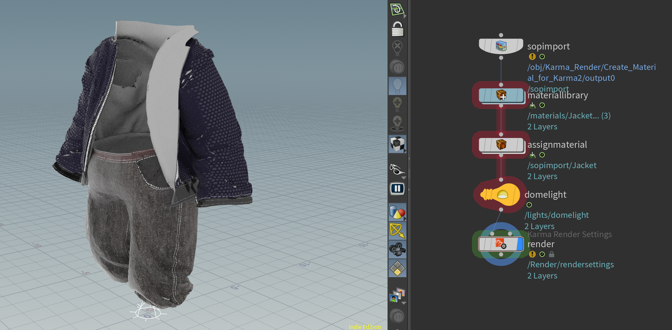Screen dimensions: 672x330
Task: Open the /sopimport/Jacket path link
Action: pos(561,165)
